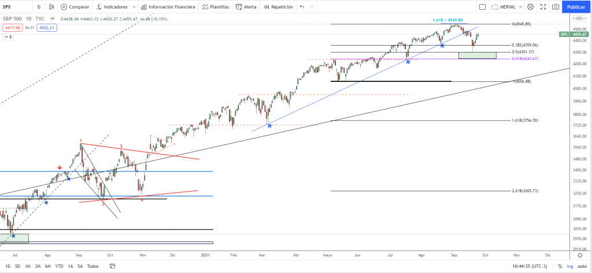Open the USD currency dropdown
The image size is (592, 273).
tap(580, 18)
